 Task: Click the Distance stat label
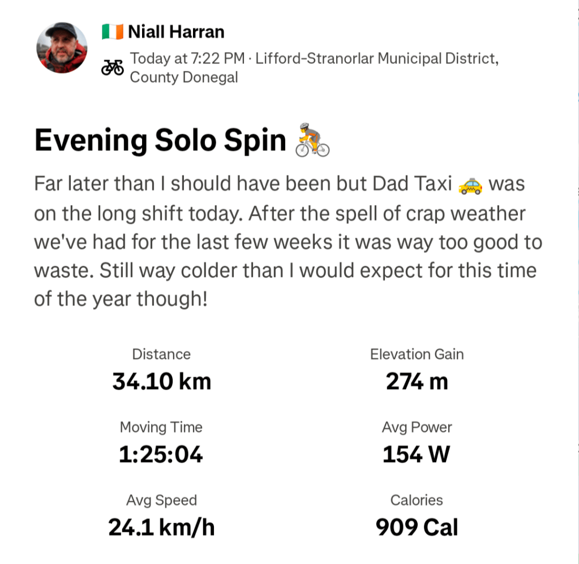pos(161,354)
